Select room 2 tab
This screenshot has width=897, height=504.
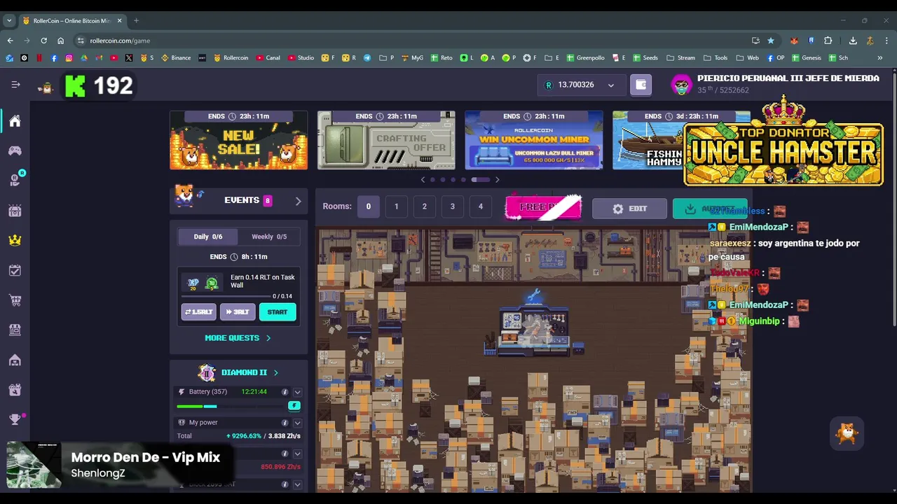[424, 206]
